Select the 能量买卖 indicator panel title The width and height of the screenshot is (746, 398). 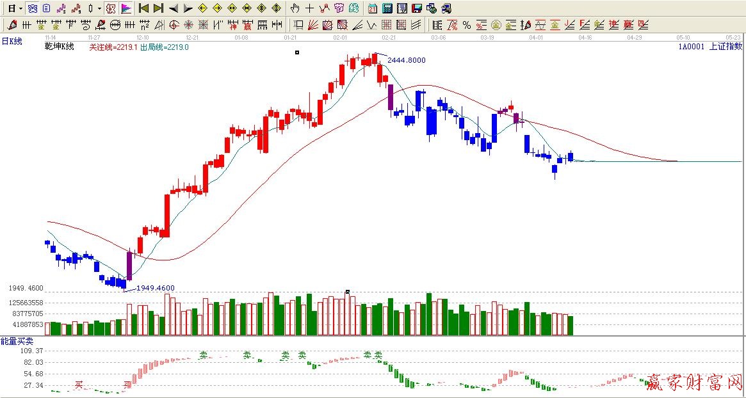pos(17,342)
